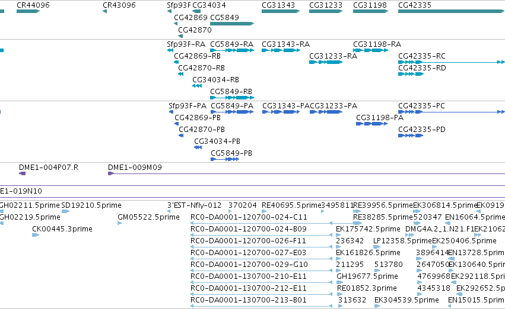Select the CG42335-RC transcript label
The height and width of the screenshot is (309, 505).
click(x=422, y=56)
